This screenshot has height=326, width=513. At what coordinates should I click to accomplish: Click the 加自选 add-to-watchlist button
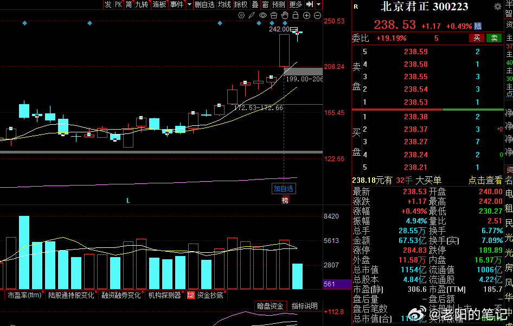click(284, 189)
